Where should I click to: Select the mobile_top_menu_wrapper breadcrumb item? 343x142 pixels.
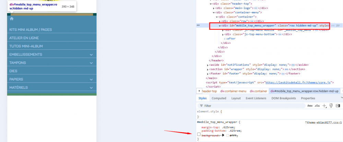tap(305, 91)
